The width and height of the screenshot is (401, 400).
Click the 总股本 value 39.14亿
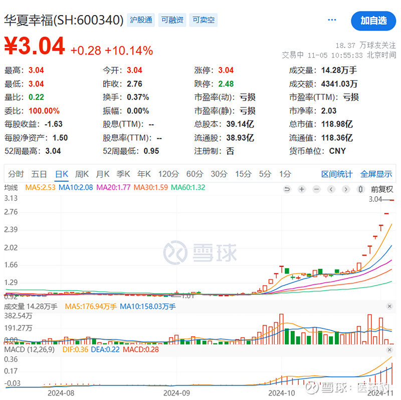pyautogui.click(x=240, y=124)
